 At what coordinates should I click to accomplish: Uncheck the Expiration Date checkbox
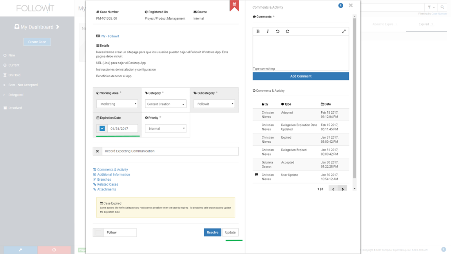click(101, 128)
